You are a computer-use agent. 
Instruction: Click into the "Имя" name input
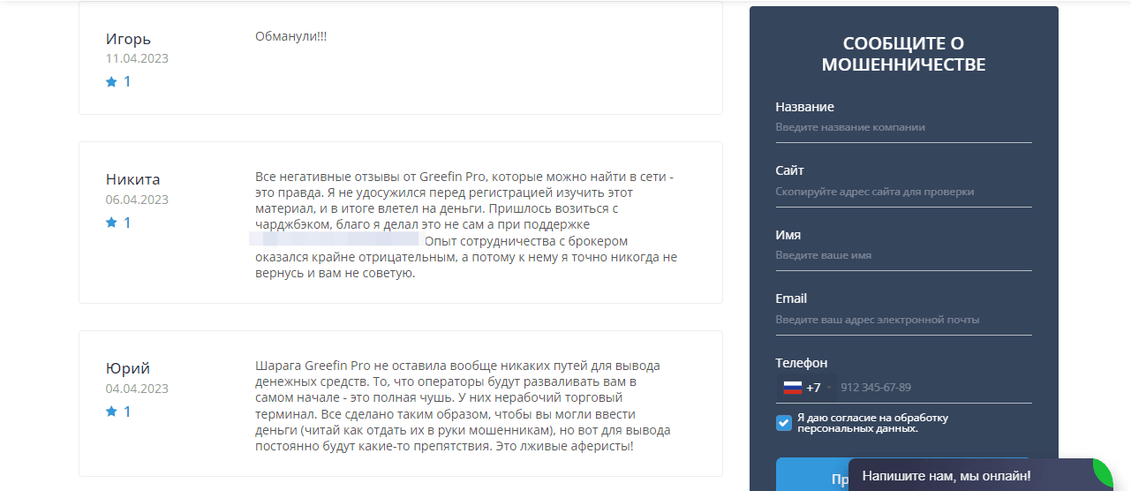pos(903,255)
